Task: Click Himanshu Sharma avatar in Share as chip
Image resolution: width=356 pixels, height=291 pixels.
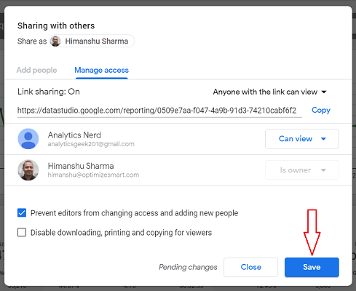Action: (55, 41)
